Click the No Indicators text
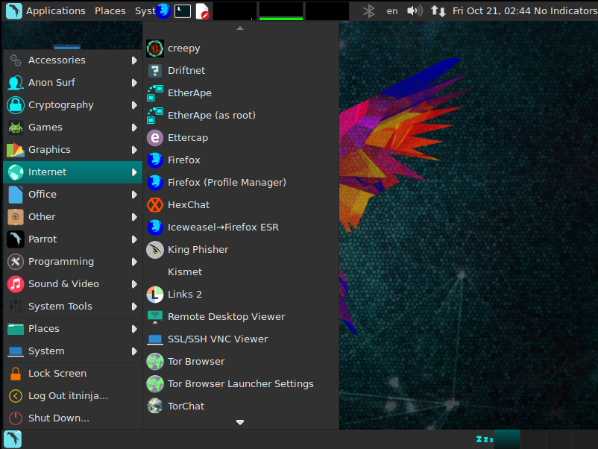Image resolution: width=598 pixels, height=449 pixels. point(565,10)
